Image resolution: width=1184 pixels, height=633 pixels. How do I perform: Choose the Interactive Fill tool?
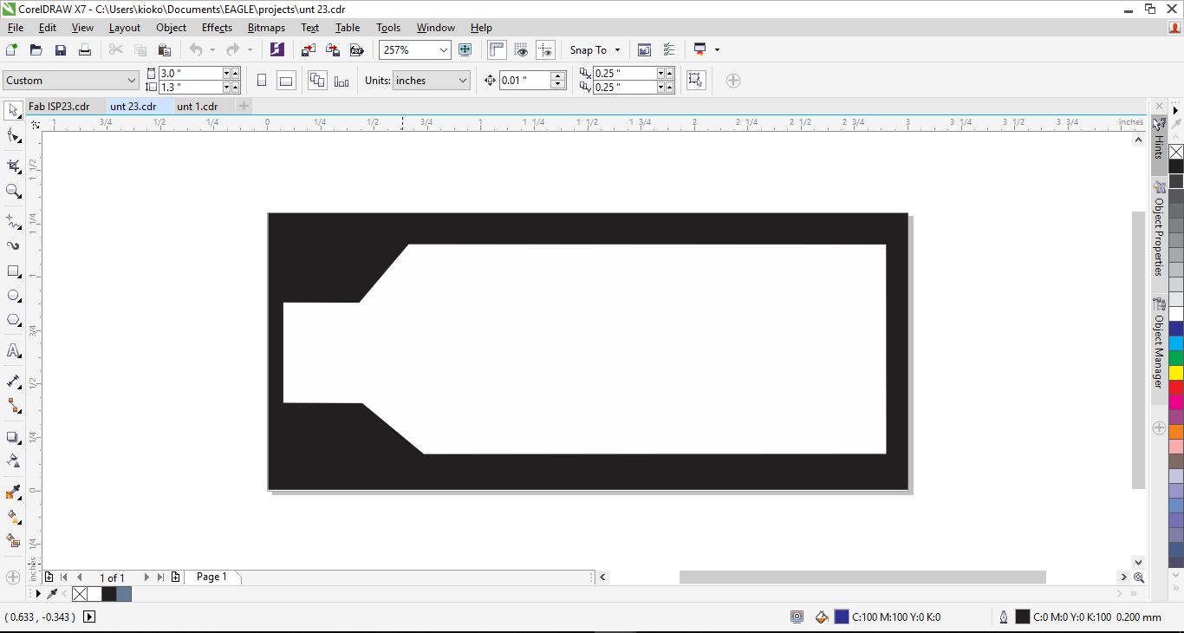point(13,516)
